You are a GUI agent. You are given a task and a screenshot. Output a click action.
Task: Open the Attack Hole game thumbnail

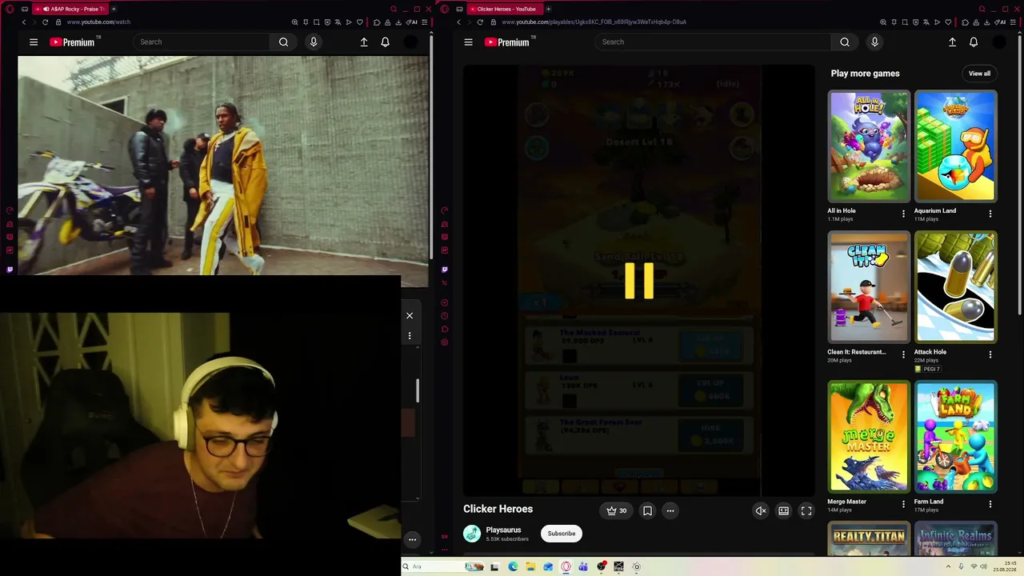pyautogui.click(x=956, y=286)
